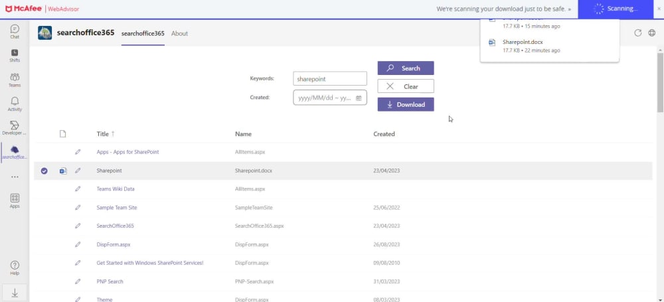664x302 pixels.
Task: Click the 31/03/2023 created date
Action: point(386,281)
